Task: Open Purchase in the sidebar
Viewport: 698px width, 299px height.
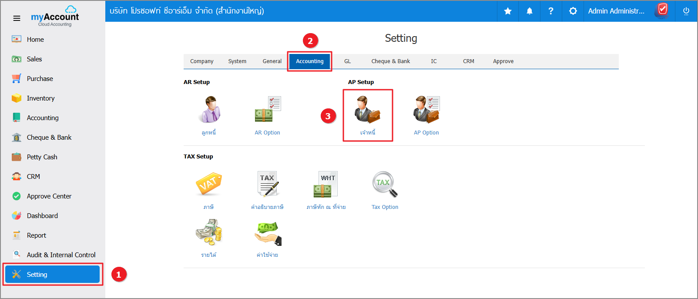Action: [x=40, y=79]
